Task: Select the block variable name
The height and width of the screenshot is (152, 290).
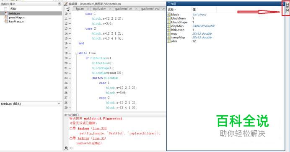Action: click(x=175, y=15)
